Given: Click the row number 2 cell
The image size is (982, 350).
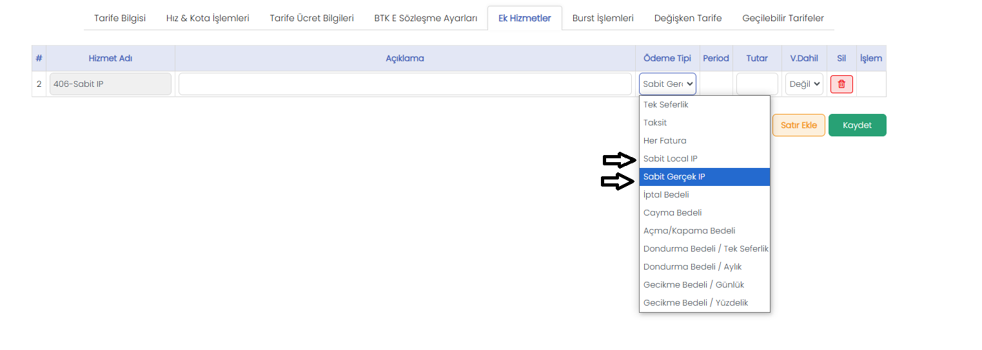Looking at the screenshot, I should point(39,84).
